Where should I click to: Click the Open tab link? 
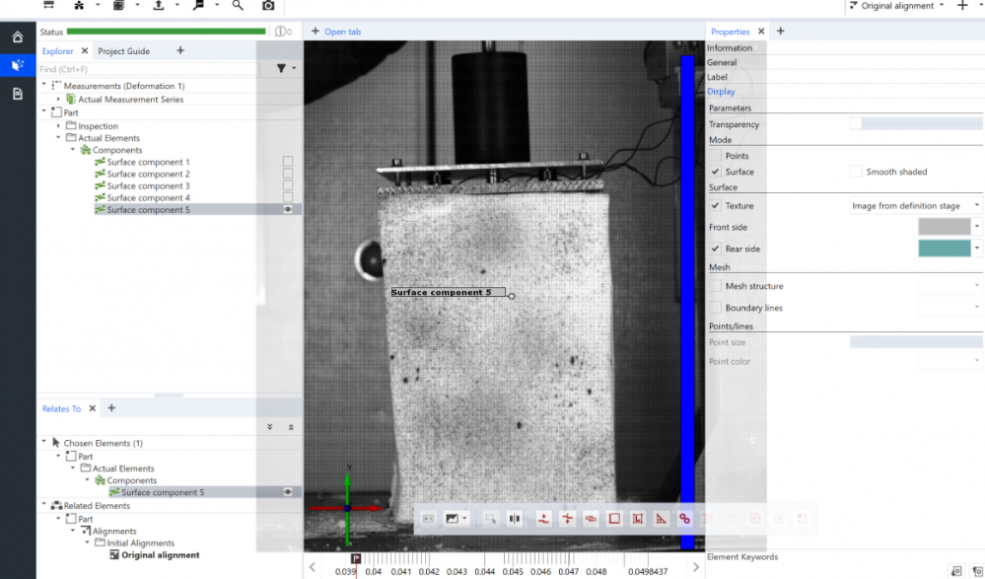pyautogui.click(x=336, y=32)
